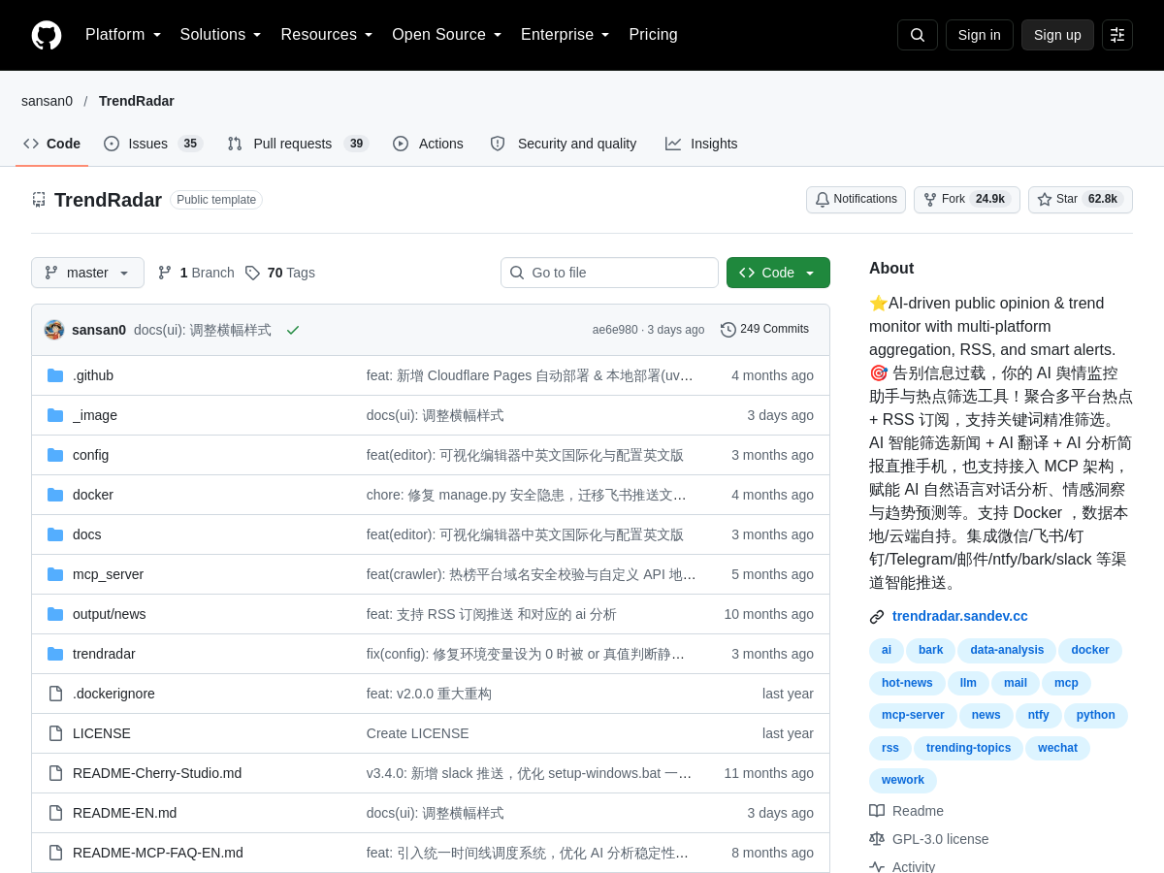1164x873 pixels.
Task: Click the link icon beside trendradar.sandev.cc
Action: (x=877, y=617)
